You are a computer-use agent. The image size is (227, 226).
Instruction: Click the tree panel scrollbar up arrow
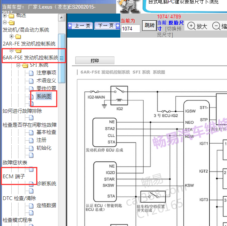coord(62,18)
